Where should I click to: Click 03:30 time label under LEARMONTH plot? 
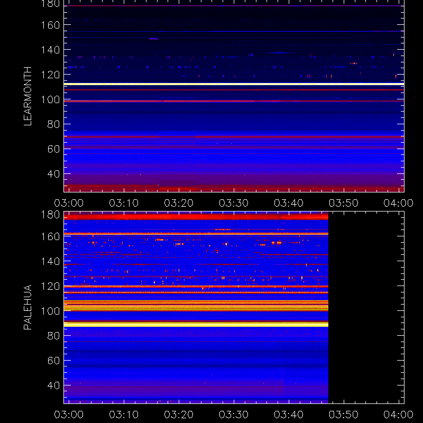click(x=234, y=203)
